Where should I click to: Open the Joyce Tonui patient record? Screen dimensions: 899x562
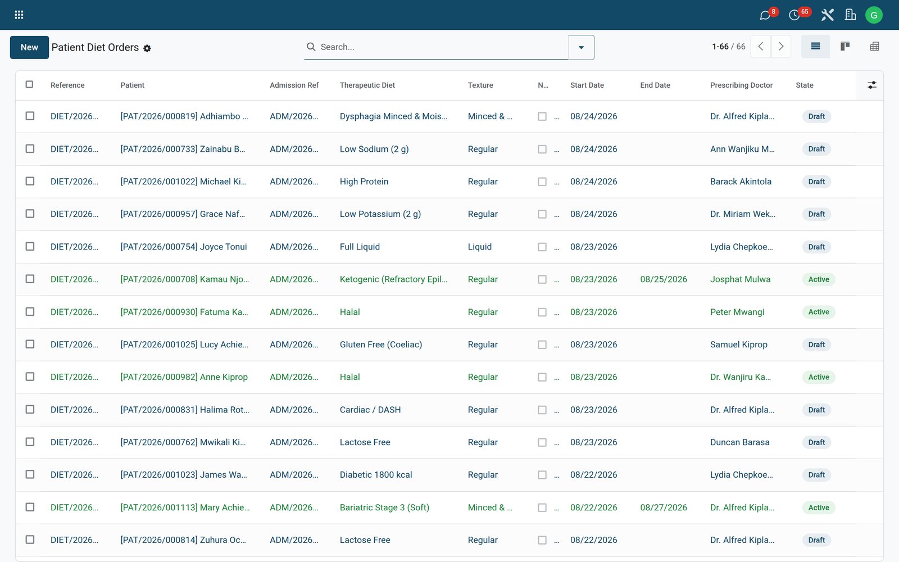[184, 247]
